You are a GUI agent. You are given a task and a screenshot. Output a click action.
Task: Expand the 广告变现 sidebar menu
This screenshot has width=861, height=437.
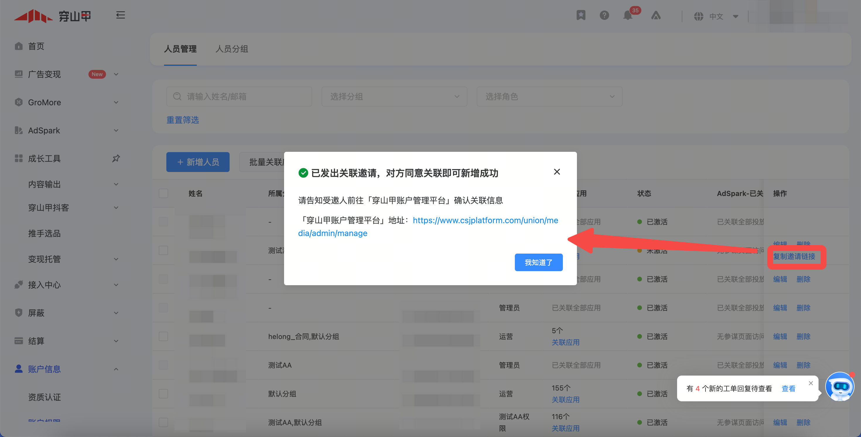[x=116, y=74]
